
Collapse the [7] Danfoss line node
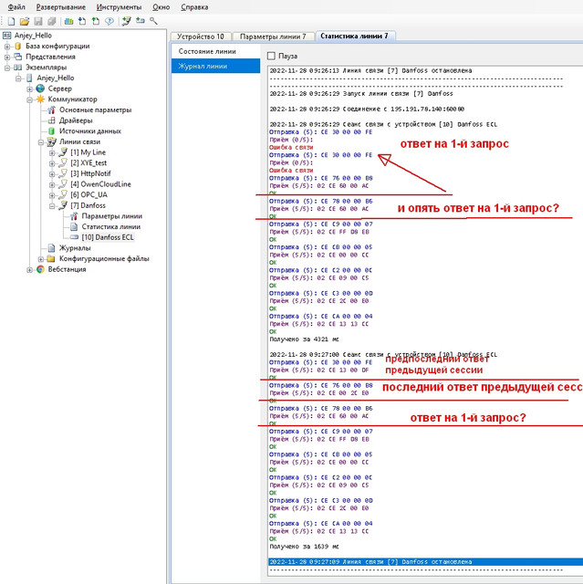(x=52, y=206)
